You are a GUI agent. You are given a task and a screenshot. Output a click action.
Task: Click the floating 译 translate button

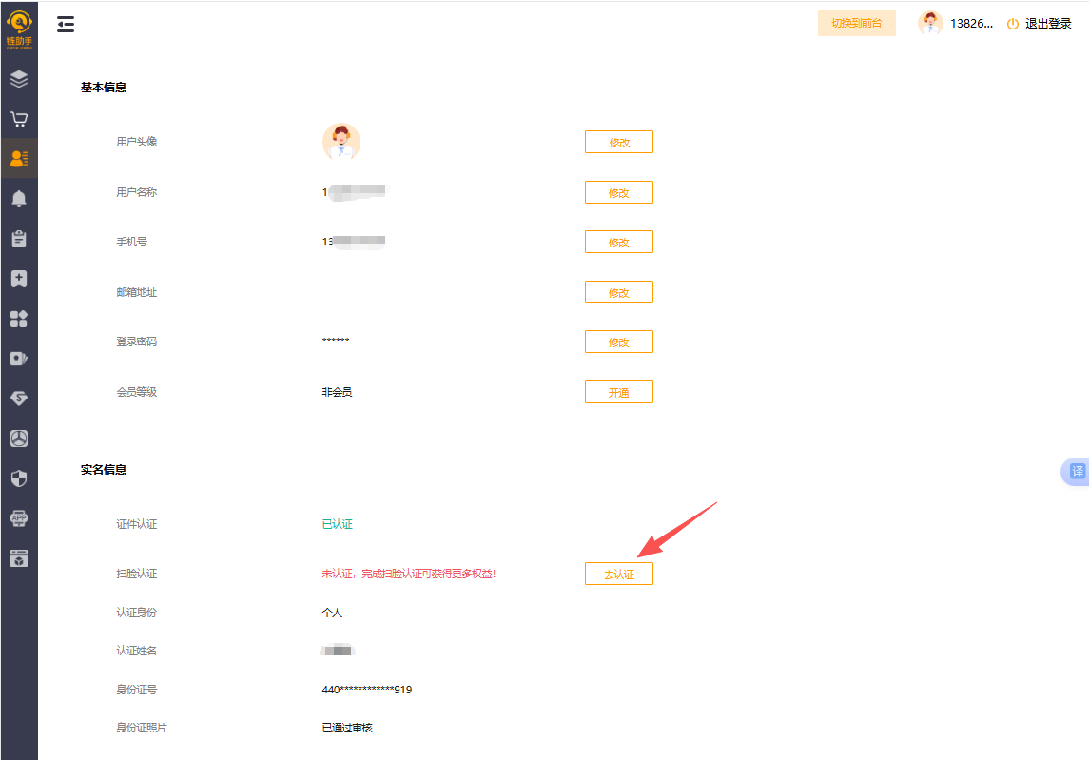pyautogui.click(x=1076, y=472)
